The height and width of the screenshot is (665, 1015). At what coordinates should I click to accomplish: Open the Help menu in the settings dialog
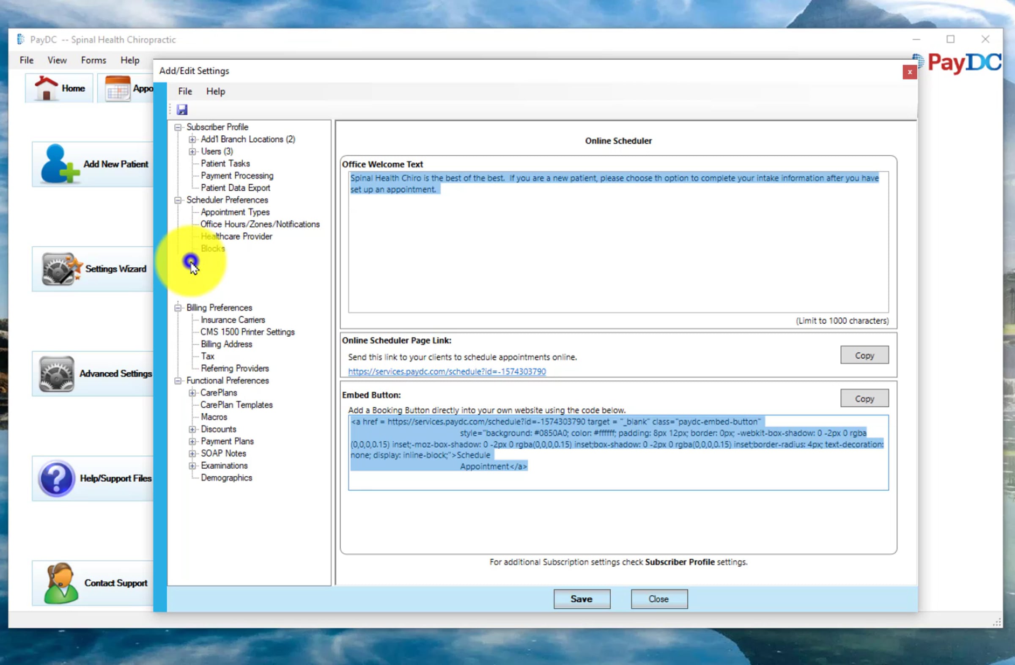coord(215,91)
